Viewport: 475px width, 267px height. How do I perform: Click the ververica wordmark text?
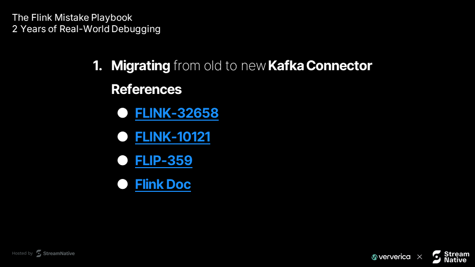(394, 257)
